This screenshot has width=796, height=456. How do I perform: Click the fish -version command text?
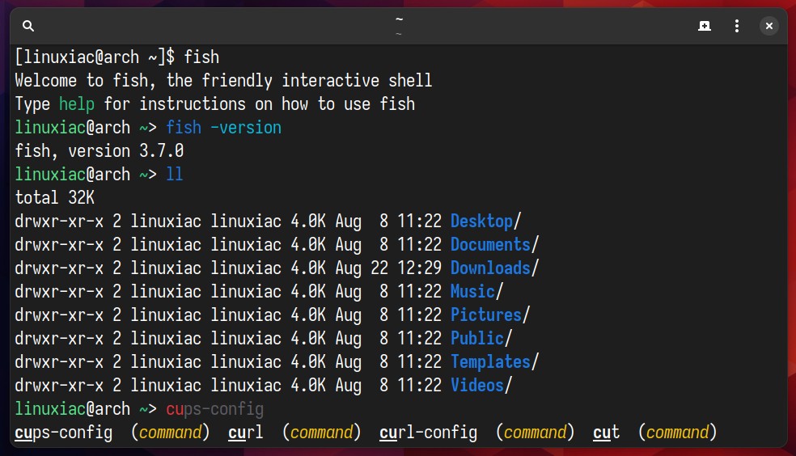tap(224, 127)
